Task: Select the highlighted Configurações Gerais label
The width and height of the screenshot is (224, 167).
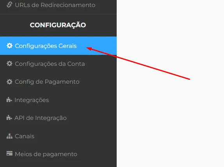Action: (46, 46)
